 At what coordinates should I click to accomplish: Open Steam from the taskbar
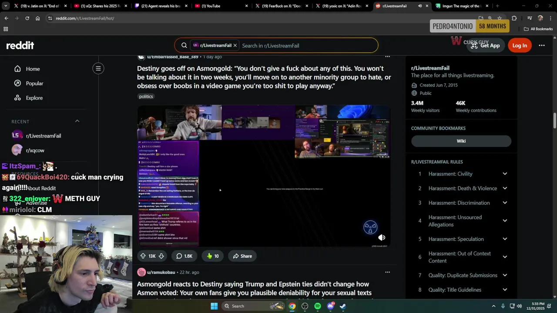[343, 306]
